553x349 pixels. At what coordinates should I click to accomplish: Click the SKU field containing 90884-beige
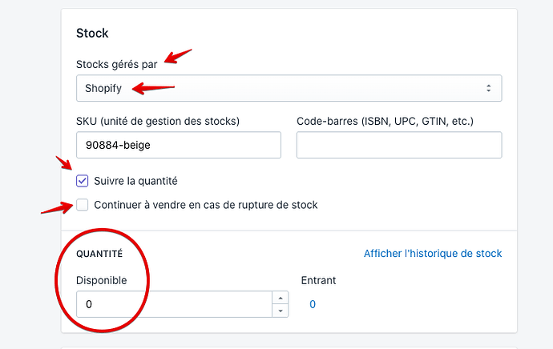click(x=179, y=145)
